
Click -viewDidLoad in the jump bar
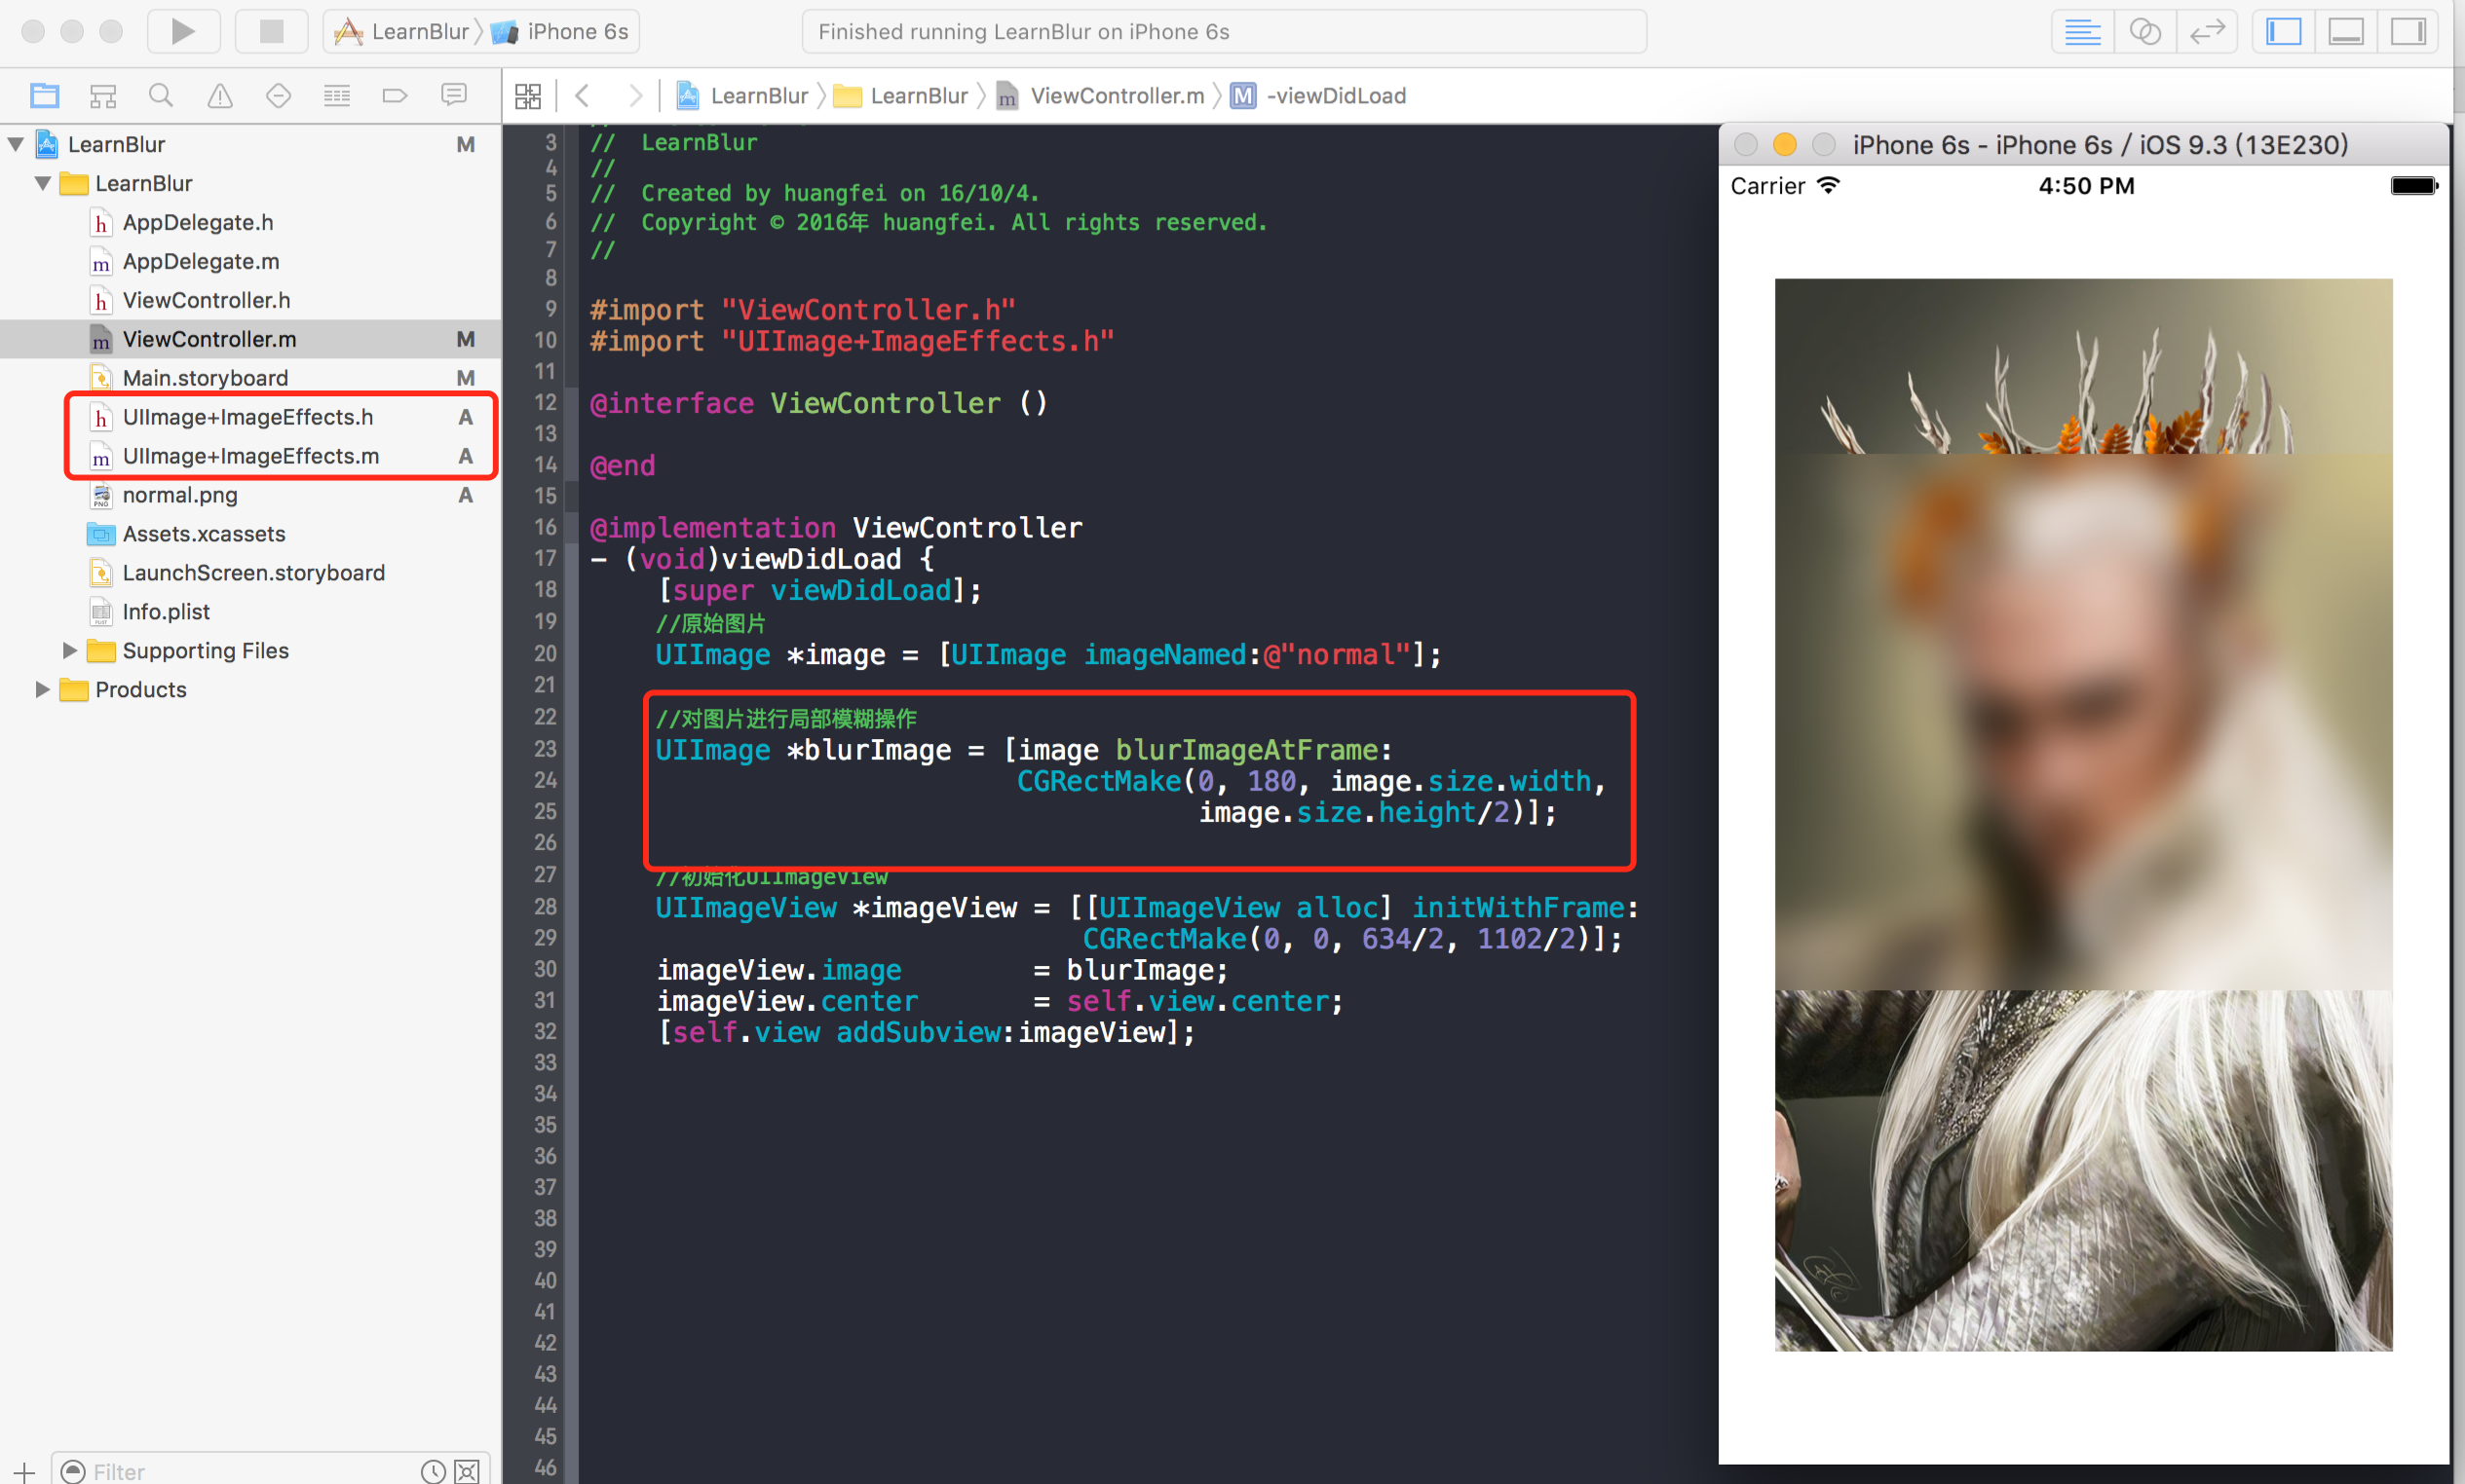[1335, 95]
